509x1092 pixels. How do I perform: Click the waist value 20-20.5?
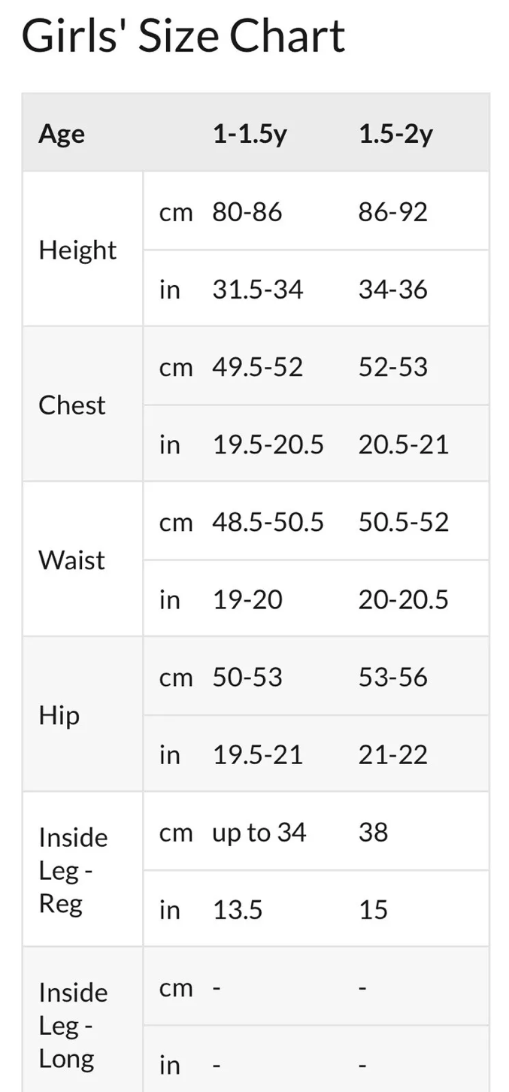coord(403,599)
